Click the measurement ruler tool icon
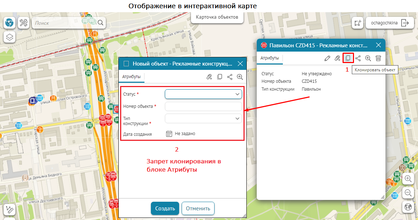Screen dimensions: 418x220 [10, 209]
